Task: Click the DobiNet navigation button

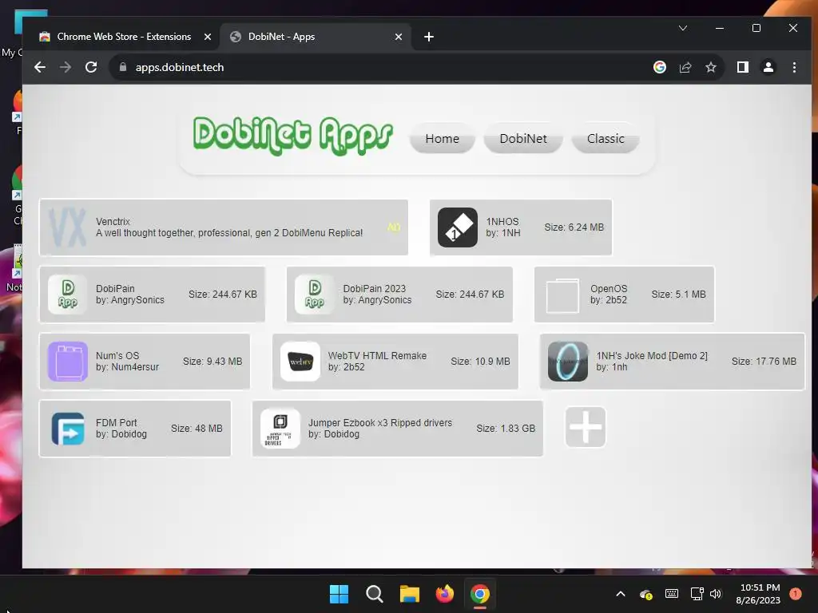Action: [x=523, y=139]
